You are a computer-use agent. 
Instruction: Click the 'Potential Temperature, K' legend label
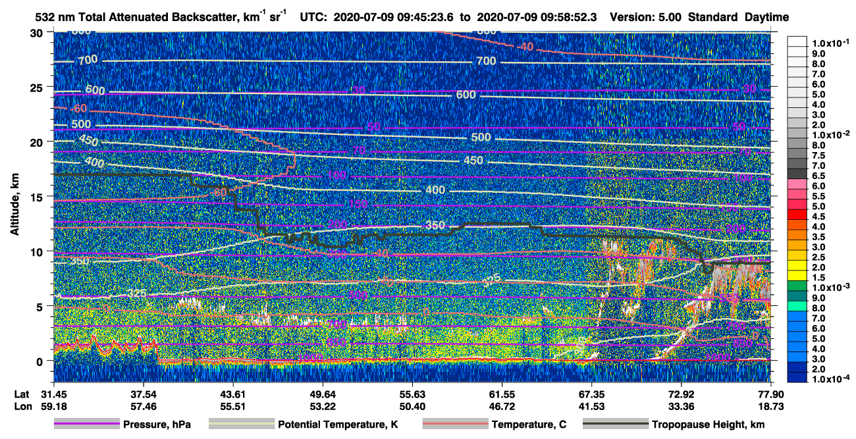point(338,425)
